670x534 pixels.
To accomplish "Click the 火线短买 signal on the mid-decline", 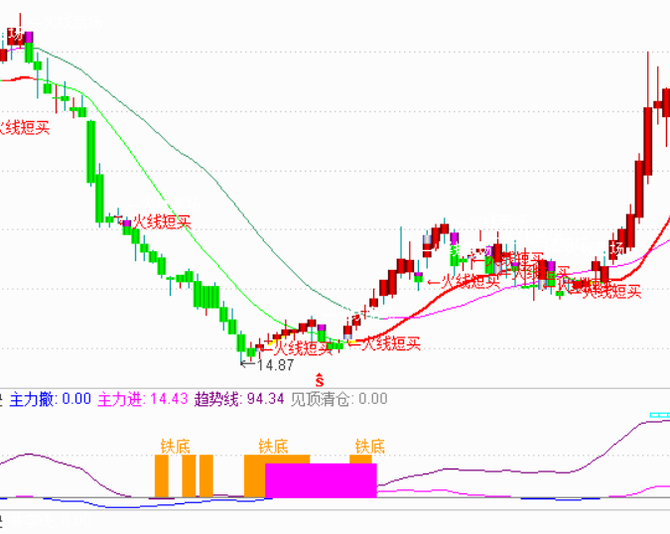I will pos(161,221).
